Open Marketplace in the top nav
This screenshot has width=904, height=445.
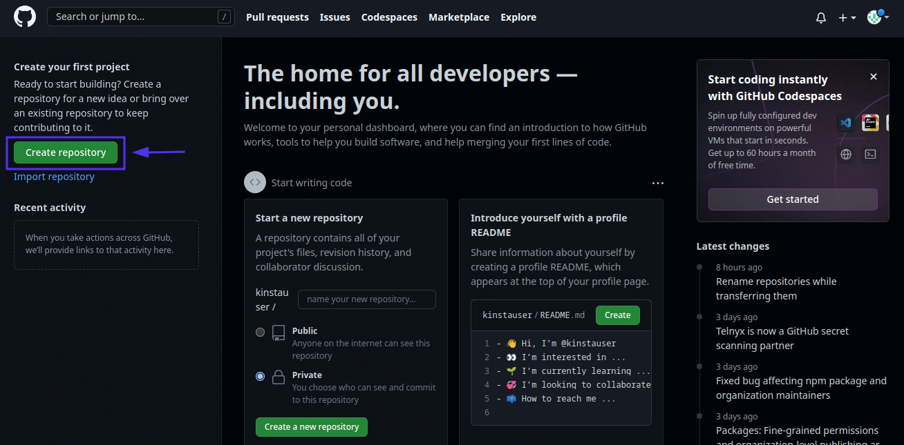pyautogui.click(x=459, y=17)
